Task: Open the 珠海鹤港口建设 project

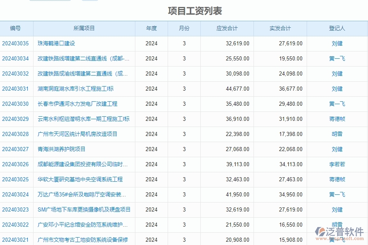Action: [x=59, y=43]
